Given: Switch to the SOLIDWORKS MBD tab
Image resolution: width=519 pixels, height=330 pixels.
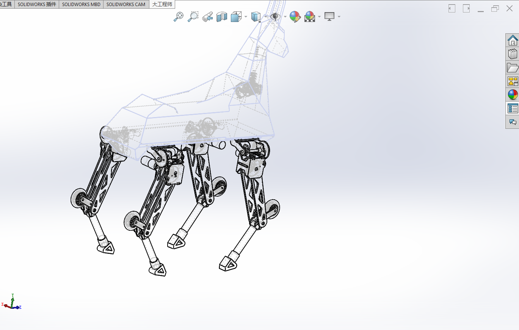Looking at the screenshot, I should click(81, 4).
